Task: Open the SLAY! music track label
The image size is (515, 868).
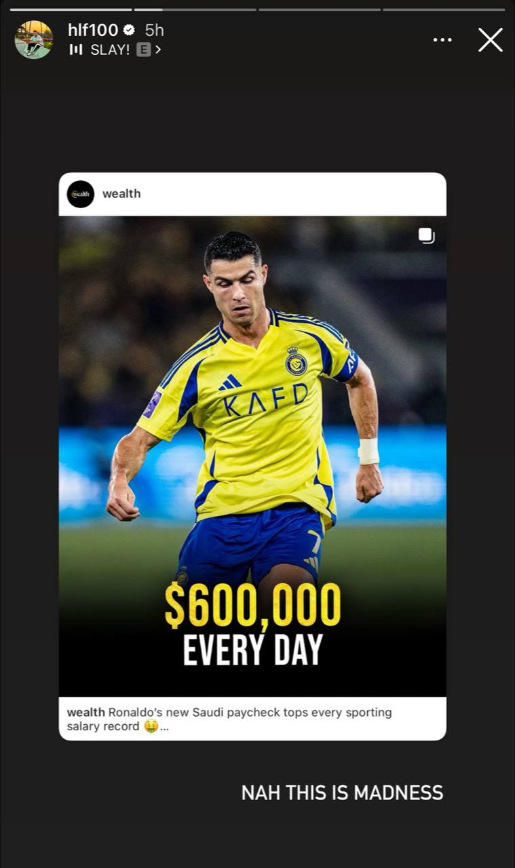Action: click(x=110, y=50)
